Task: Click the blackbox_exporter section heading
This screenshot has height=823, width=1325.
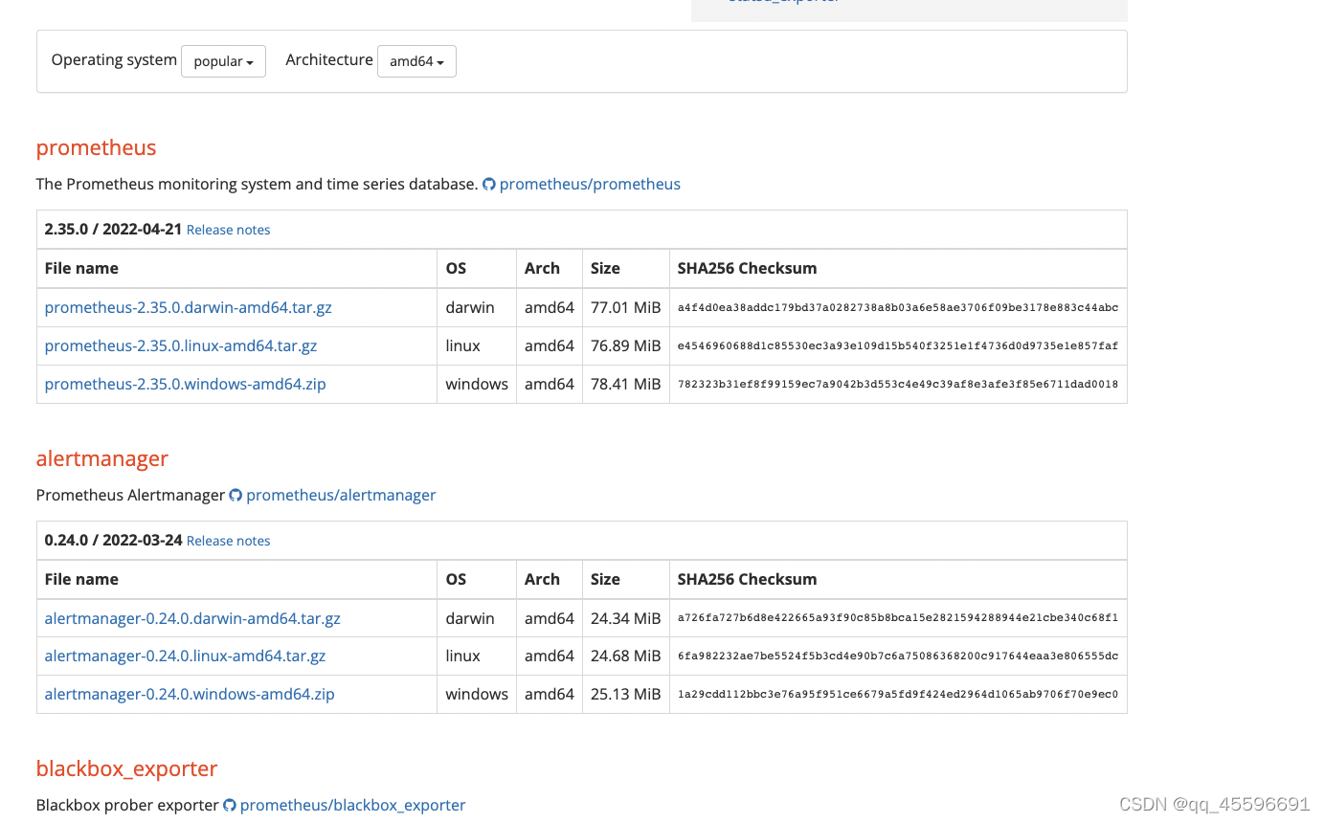Action: pos(126,768)
